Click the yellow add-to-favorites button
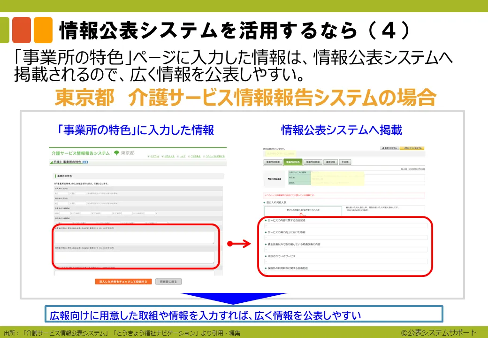The width and height of the screenshot is (488, 338). (x=412, y=148)
